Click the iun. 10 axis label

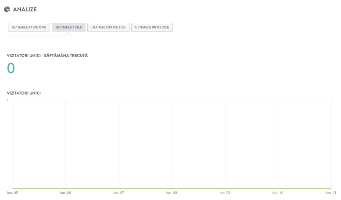tap(278, 193)
